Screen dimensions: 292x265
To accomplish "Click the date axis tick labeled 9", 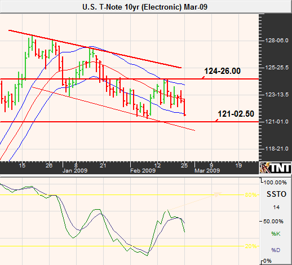I will point(211,165).
